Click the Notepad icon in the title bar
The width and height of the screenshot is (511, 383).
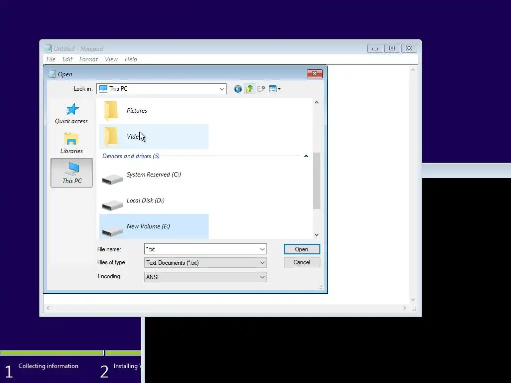coord(48,48)
